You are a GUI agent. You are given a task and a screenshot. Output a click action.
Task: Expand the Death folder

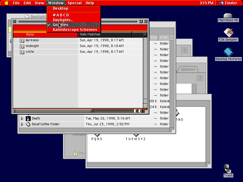click(22, 118)
